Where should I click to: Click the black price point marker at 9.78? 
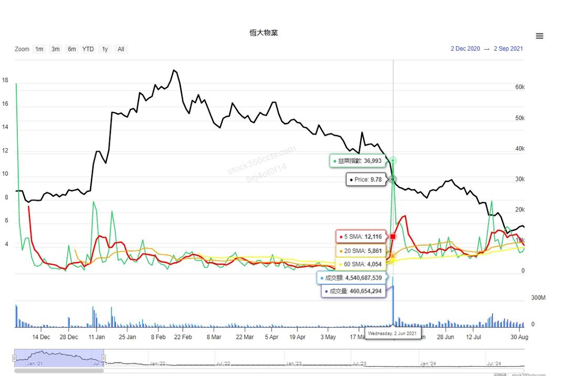click(393, 179)
